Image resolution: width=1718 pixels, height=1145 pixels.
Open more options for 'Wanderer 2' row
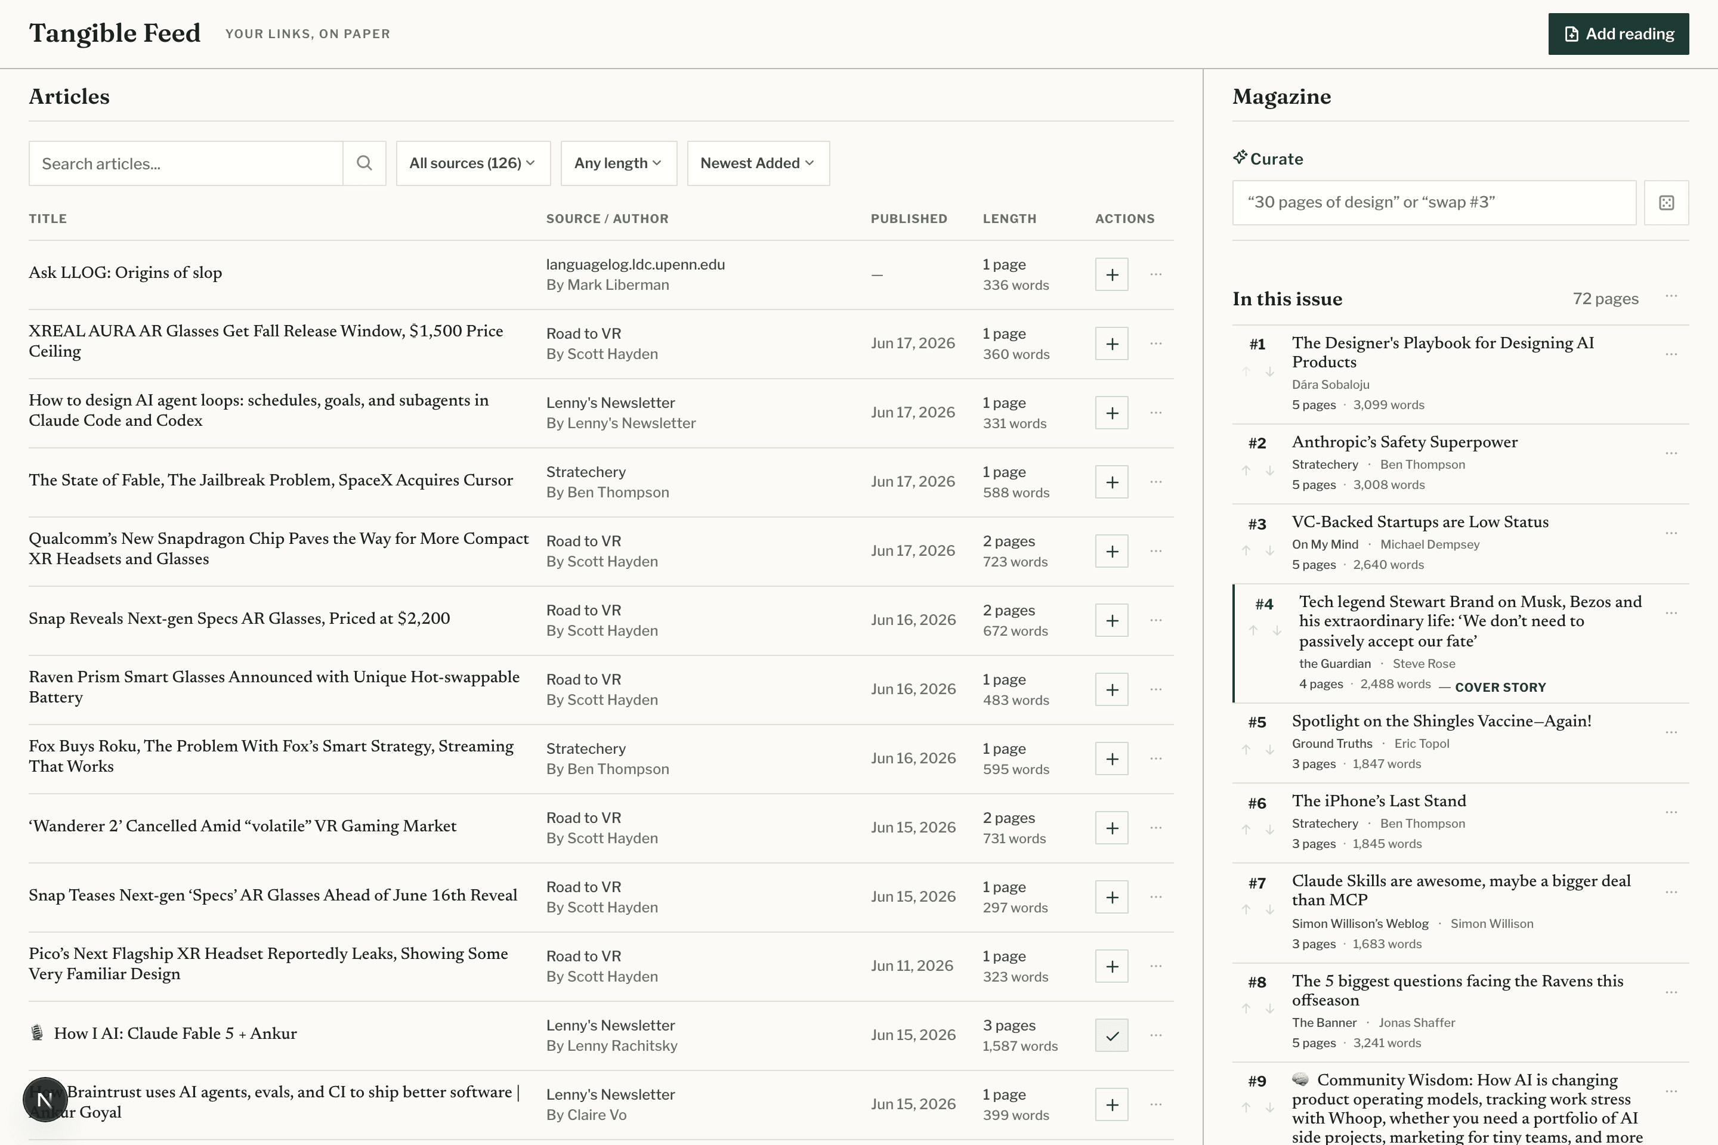(x=1155, y=828)
